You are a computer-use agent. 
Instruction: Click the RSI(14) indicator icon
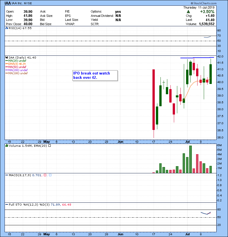click(x=7, y=28)
